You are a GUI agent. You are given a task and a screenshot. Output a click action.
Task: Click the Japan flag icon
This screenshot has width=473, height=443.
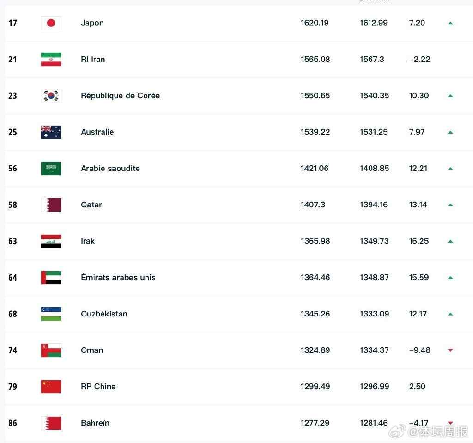tap(51, 23)
